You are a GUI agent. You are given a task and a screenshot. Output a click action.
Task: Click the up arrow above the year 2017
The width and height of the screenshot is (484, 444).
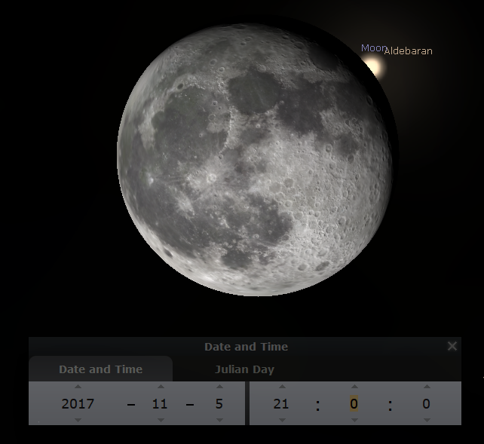point(78,387)
